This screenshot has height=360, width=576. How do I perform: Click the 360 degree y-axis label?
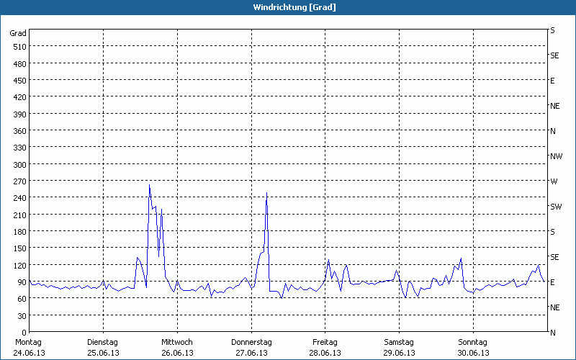click(19, 131)
